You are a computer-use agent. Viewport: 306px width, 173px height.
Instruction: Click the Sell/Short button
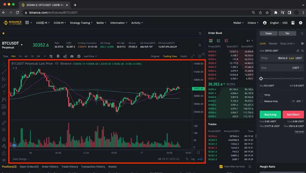(x=293, y=114)
